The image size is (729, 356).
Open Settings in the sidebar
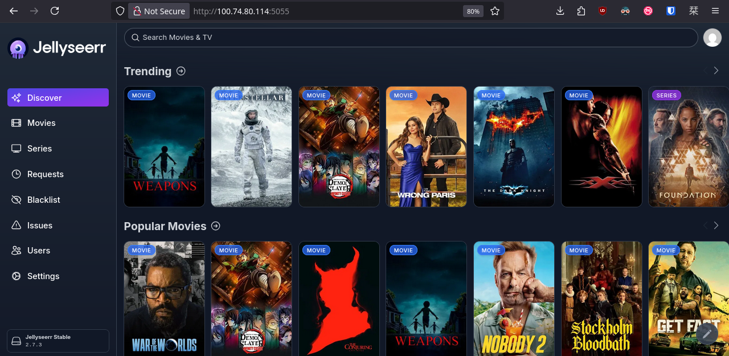tap(58, 276)
